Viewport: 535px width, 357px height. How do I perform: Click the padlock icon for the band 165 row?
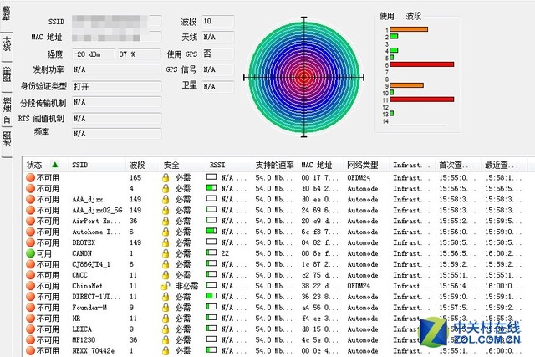166,178
